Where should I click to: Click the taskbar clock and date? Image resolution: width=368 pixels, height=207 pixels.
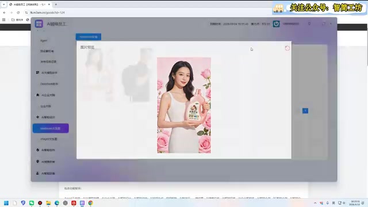(354, 203)
